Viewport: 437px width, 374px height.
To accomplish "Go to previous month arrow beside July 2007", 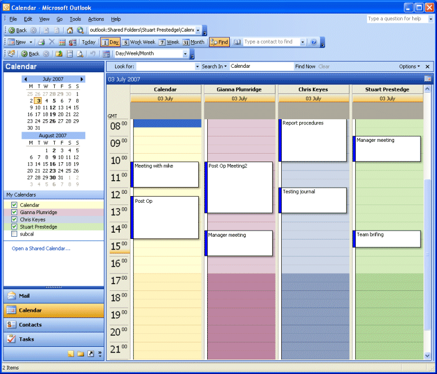I will (x=25, y=79).
